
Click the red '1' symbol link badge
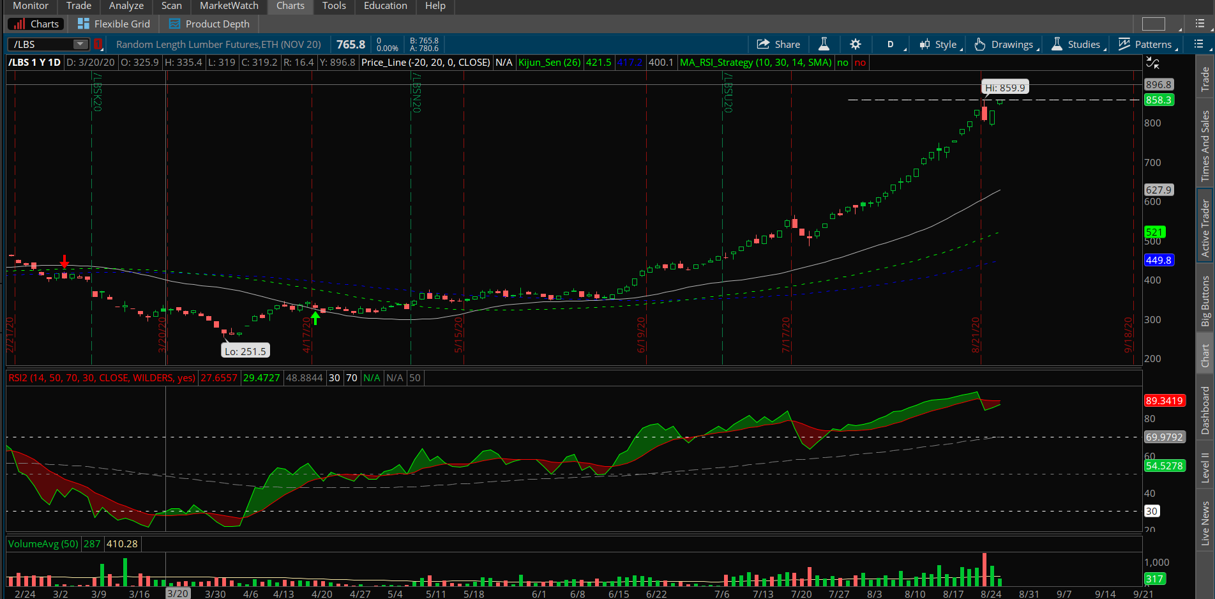click(x=98, y=44)
